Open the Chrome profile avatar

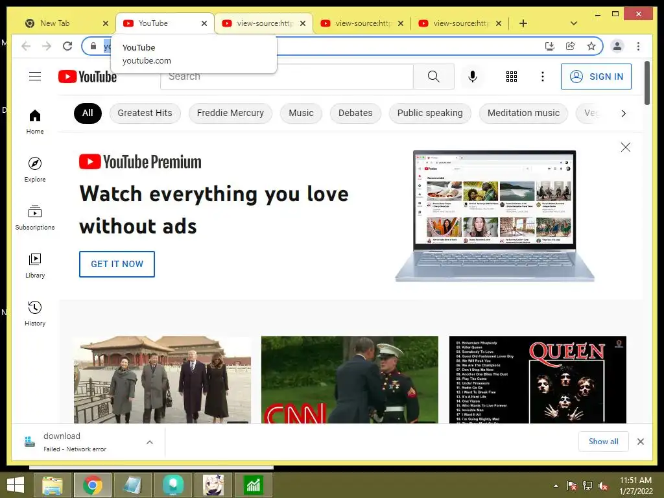(x=617, y=46)
